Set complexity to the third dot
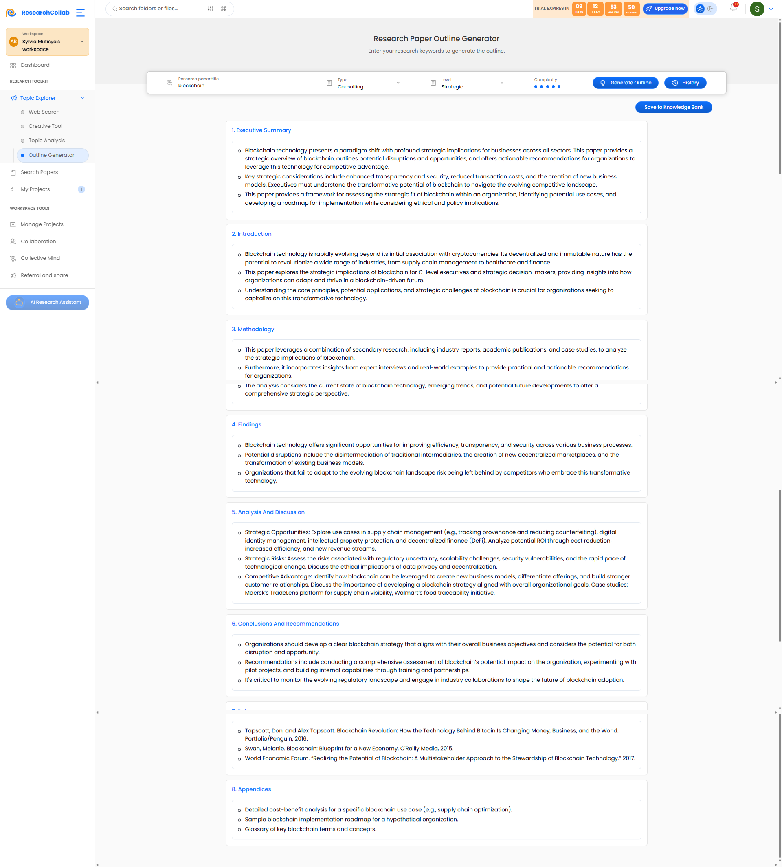Image resolution: width=782 pixels, height=868 pixels. tap(547, 87)
